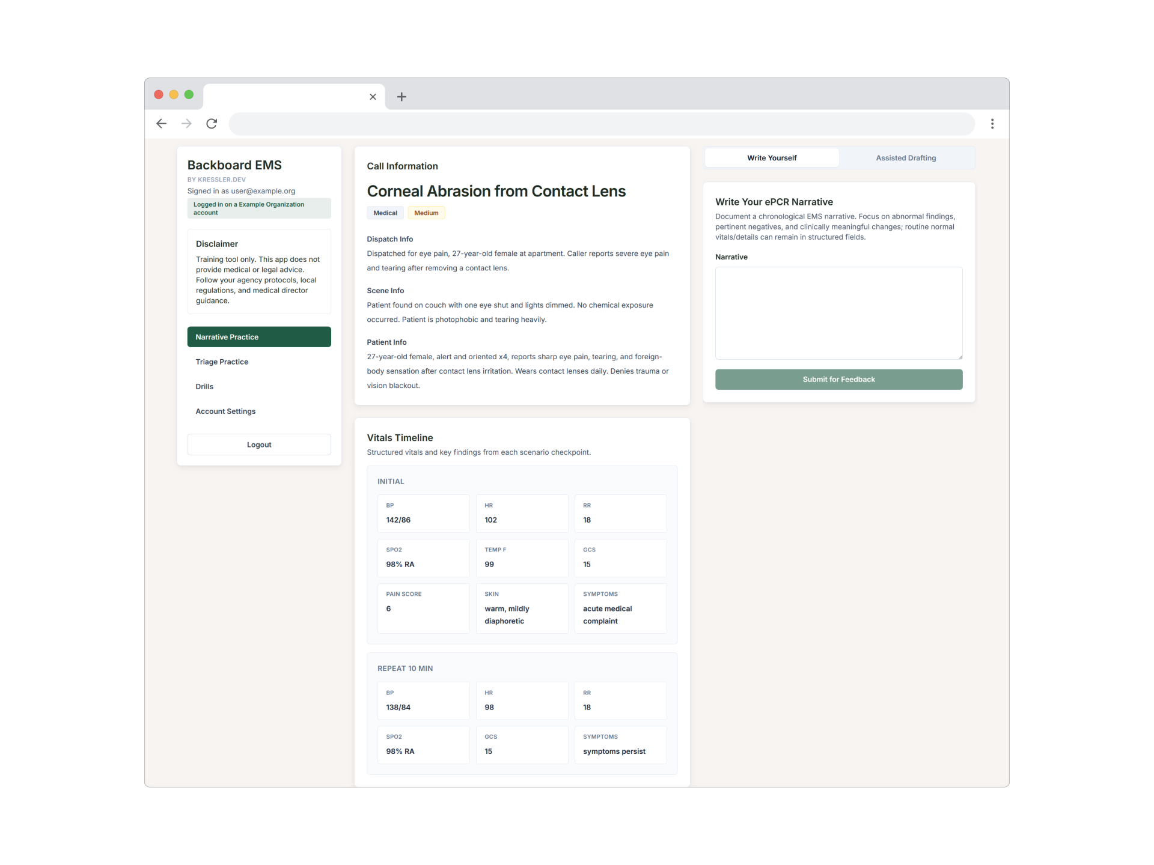Click the INITIAL checkpoint label
This screenshot has width=1154, height=865.
(x=391, y=482)
